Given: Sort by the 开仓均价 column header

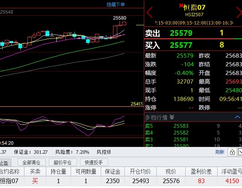Looking at the screenshot, I should pos(141,171).
